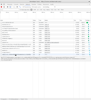Switch to the Sources tab
The width and height of the screenshot is (91, 100).
[22, 4]
